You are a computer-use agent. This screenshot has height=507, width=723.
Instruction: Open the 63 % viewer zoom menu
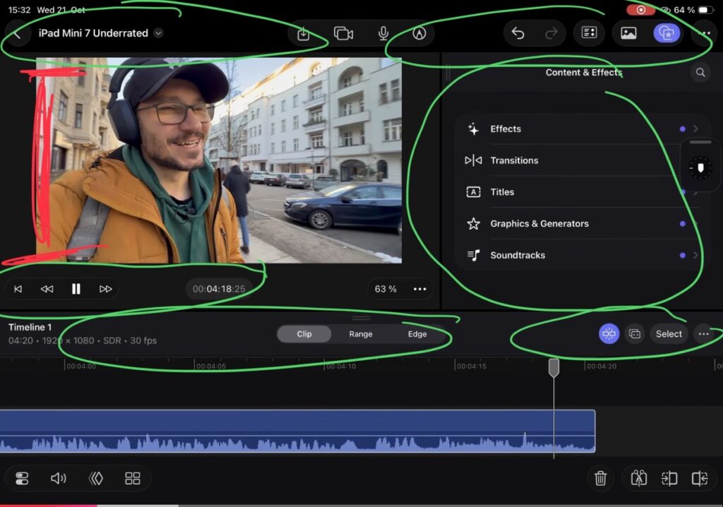386,289
